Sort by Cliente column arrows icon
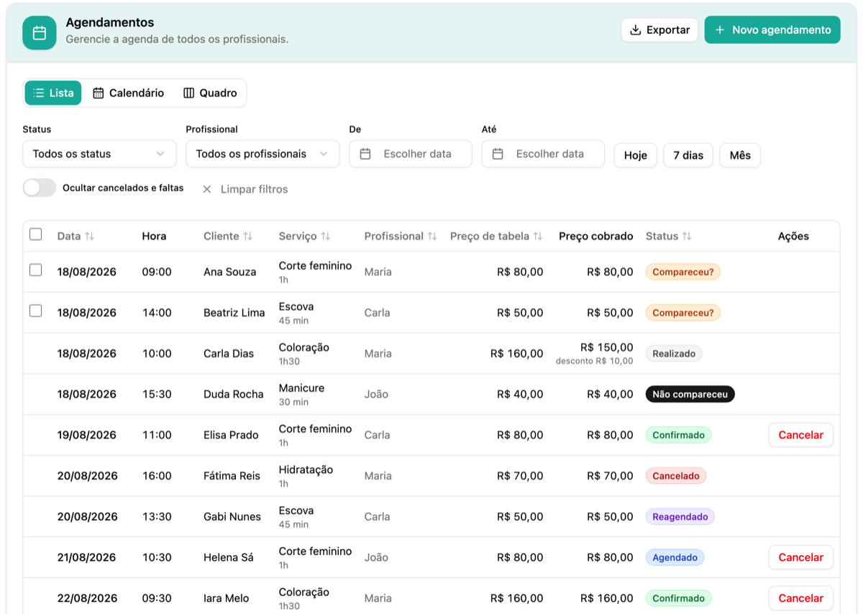Image resolution: width=863 pixels, height=614 pixels. (248, 236)
